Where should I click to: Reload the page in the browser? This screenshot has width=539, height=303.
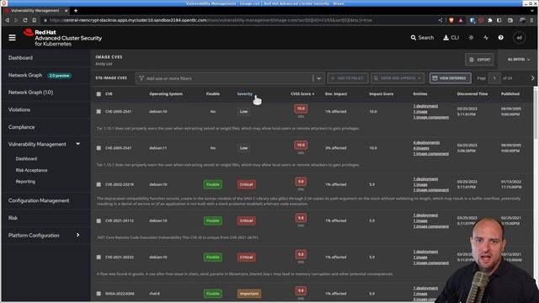[x=24, y=20]
